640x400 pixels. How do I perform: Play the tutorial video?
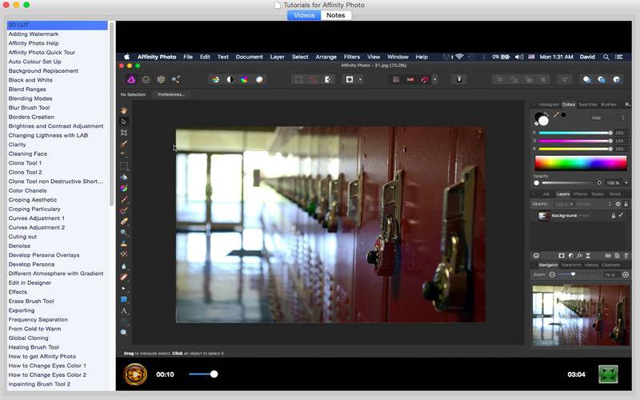(x=135, y=374)
